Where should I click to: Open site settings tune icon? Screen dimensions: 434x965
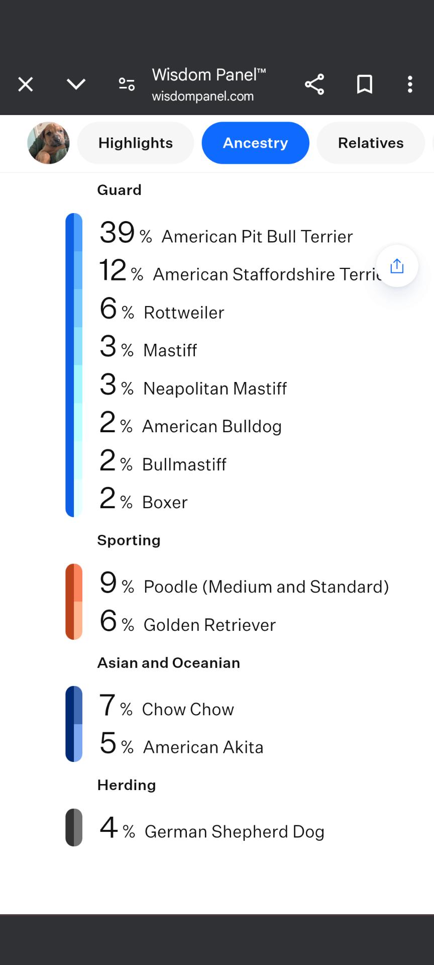coord(127,84)
